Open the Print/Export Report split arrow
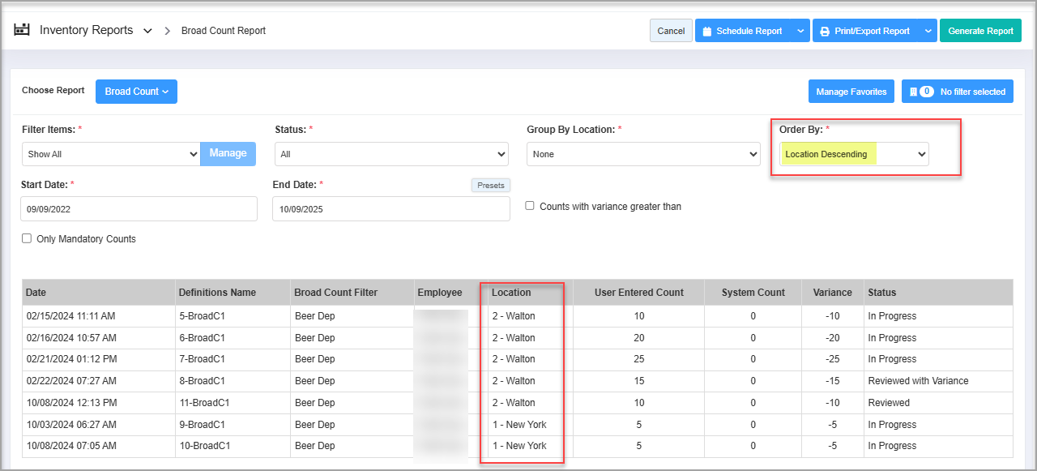Image resolution: width=1037 pixels, height=471 pixels. coord(927,32)
